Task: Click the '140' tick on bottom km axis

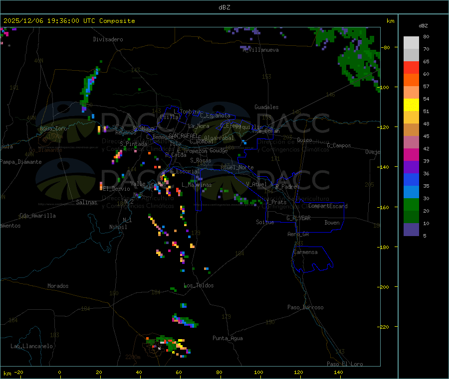Action: click(x=338, y=372)
